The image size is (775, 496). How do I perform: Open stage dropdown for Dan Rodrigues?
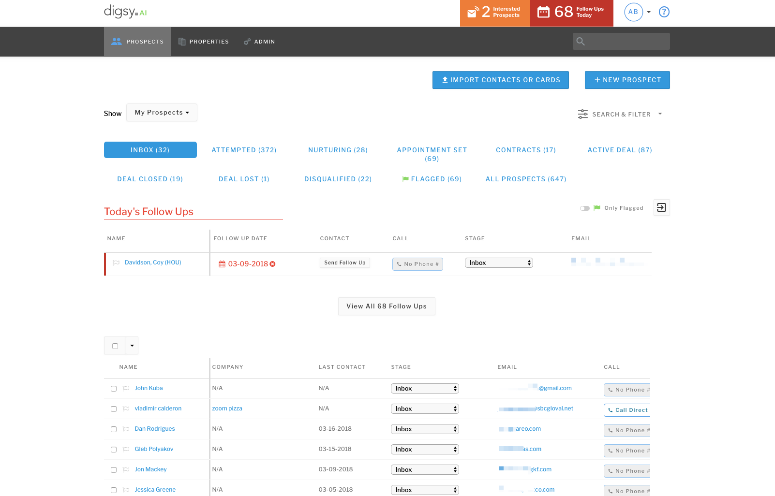(424, 429)
